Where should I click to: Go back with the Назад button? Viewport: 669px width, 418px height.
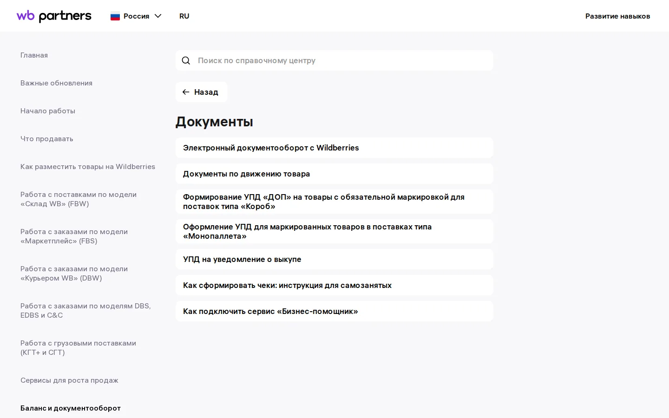[x=201, y=92]
